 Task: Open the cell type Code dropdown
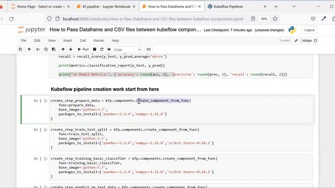[128, 50]
